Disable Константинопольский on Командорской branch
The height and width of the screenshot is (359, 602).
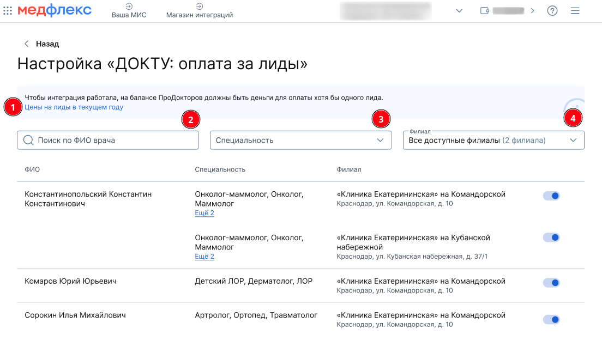tap(551, 196)
